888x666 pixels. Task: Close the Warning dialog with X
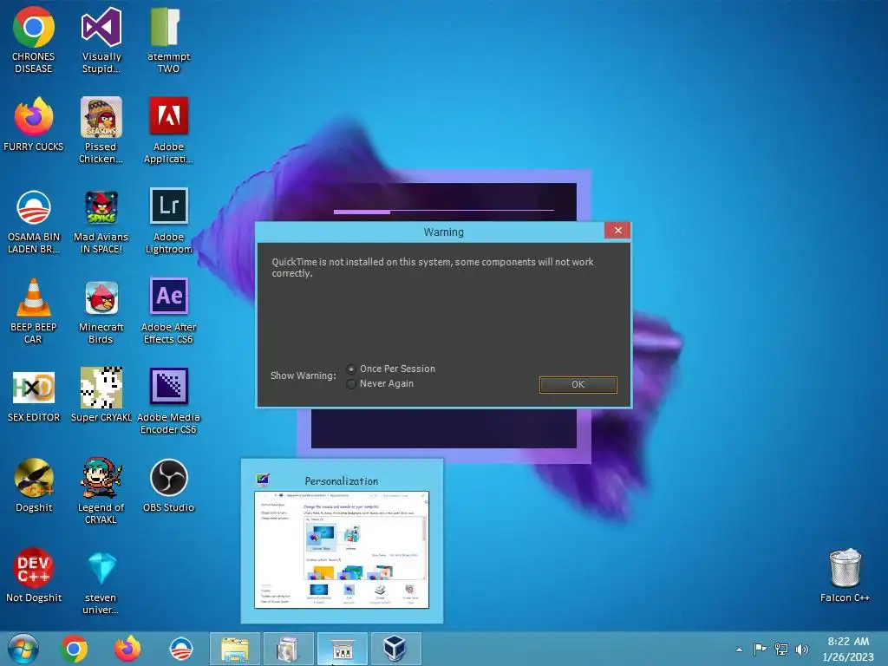(x=617, y=231)
